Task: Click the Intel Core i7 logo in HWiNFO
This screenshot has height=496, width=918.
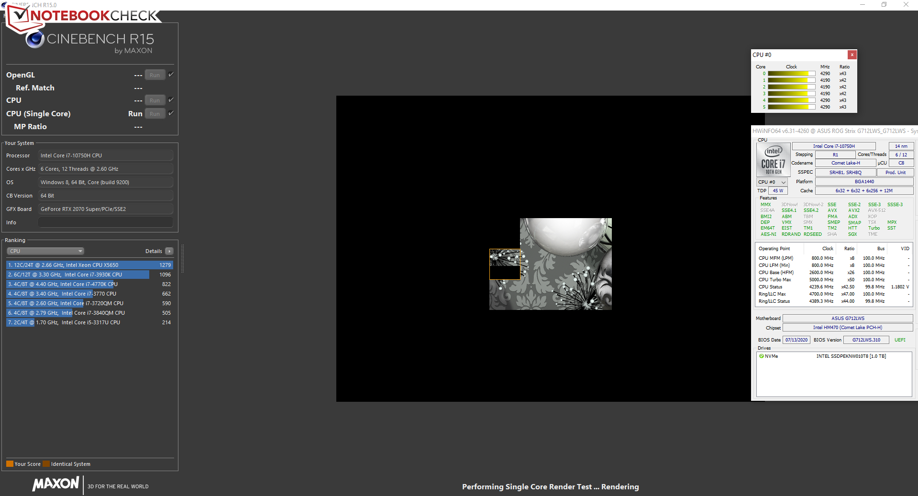Action: tap(774, 161)
